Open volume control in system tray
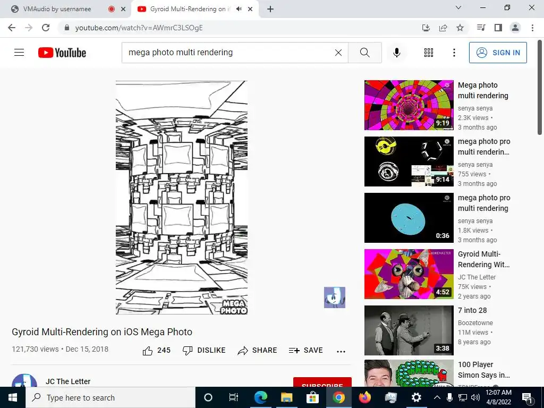 pyautogui.click(x=475, y=397)
